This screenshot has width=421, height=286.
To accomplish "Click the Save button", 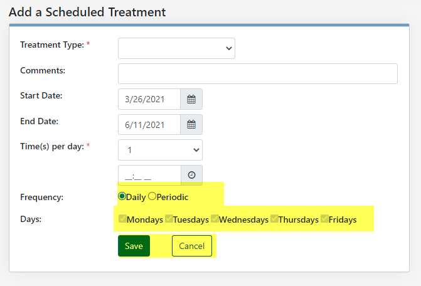I will coord(134,246).
